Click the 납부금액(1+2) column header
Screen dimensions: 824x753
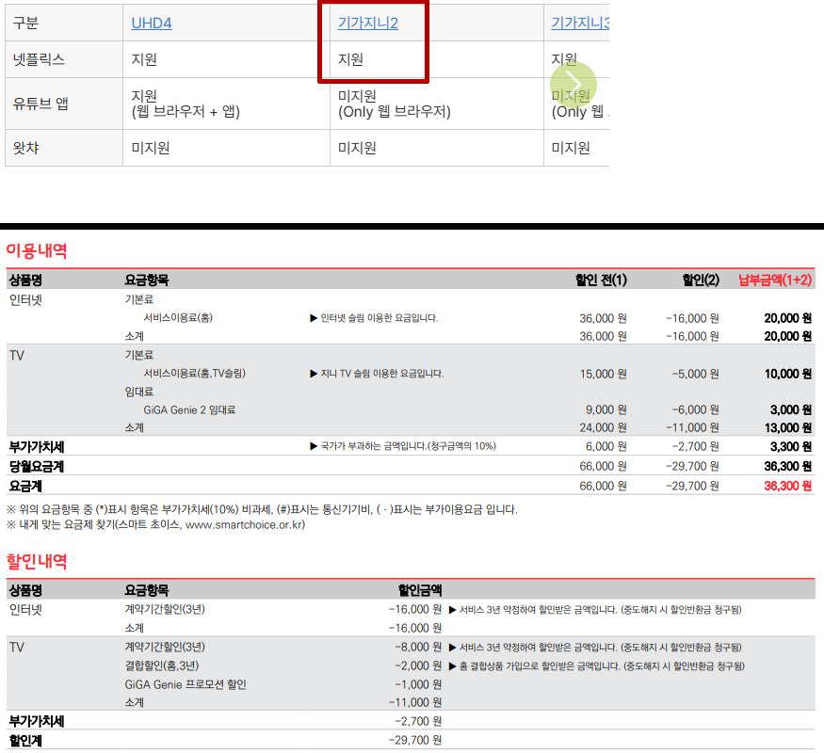point(775,280)
